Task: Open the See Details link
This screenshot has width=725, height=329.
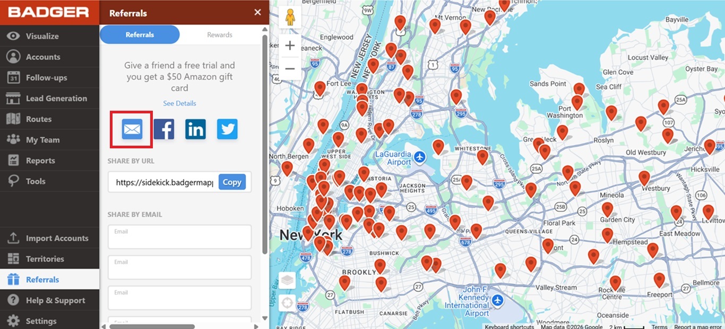Action: pos(179,103)
